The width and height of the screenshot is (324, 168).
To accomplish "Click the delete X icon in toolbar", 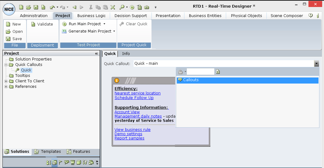I will coord(112,7).
